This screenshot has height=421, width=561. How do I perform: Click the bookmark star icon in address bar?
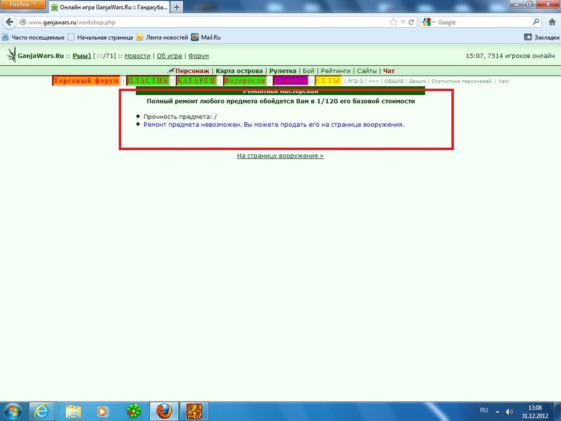point(393,22)
